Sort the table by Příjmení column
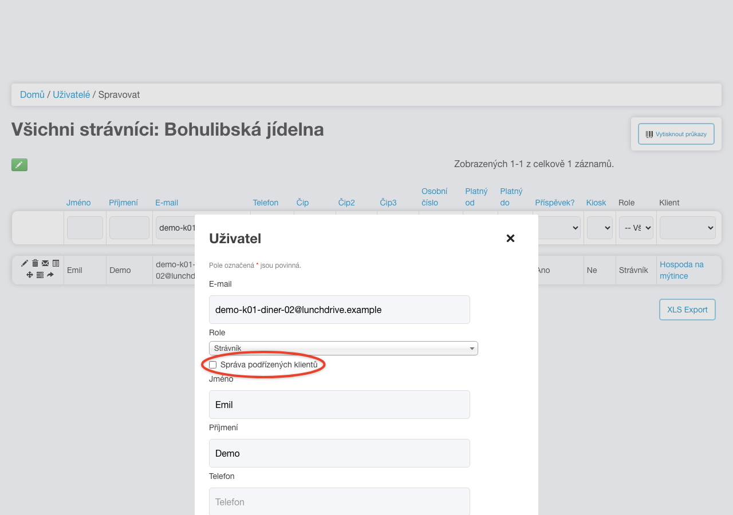The height and width of the screenshot is (515, 733). pos(123,203)
